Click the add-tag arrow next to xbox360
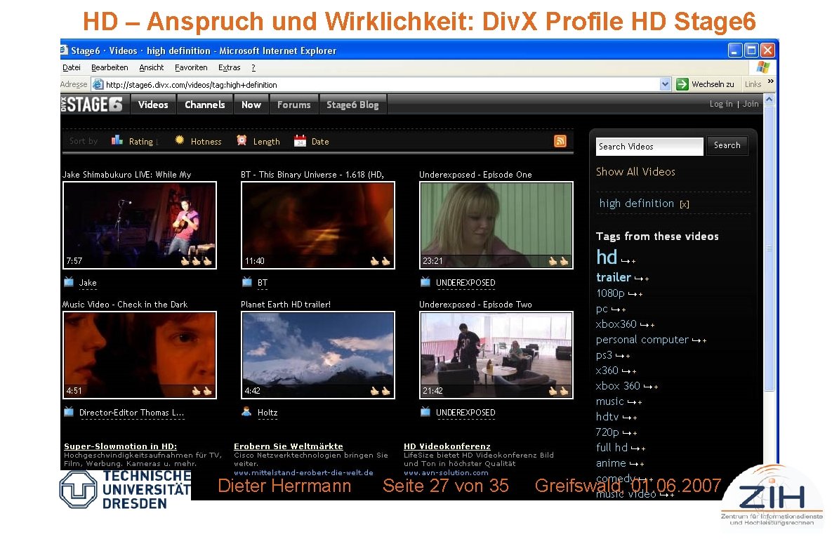Viewport: 839px width, 539px height. pos(647,324)
